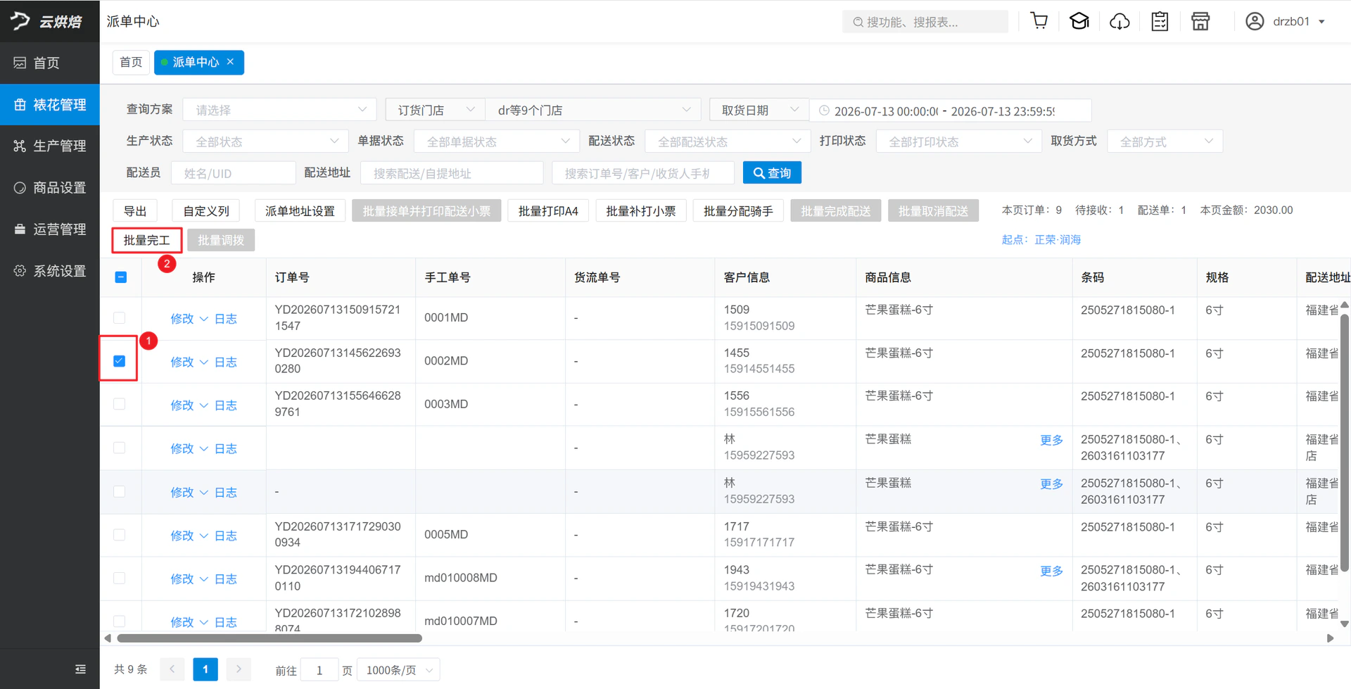Image resolution: width=1351 pixels, height=689 pixels.
Task: Click the clipboard task list icon
Action: [1160, 21]
